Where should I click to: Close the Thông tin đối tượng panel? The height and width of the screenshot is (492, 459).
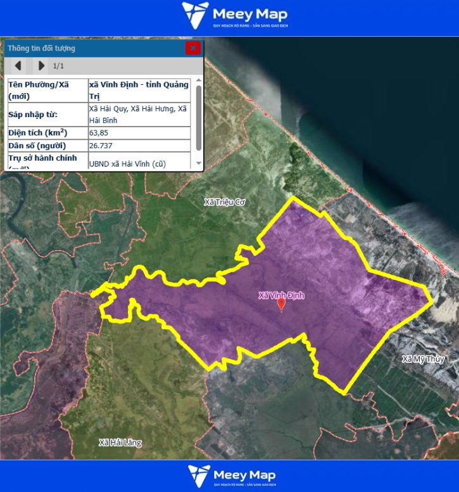point(193,48)
